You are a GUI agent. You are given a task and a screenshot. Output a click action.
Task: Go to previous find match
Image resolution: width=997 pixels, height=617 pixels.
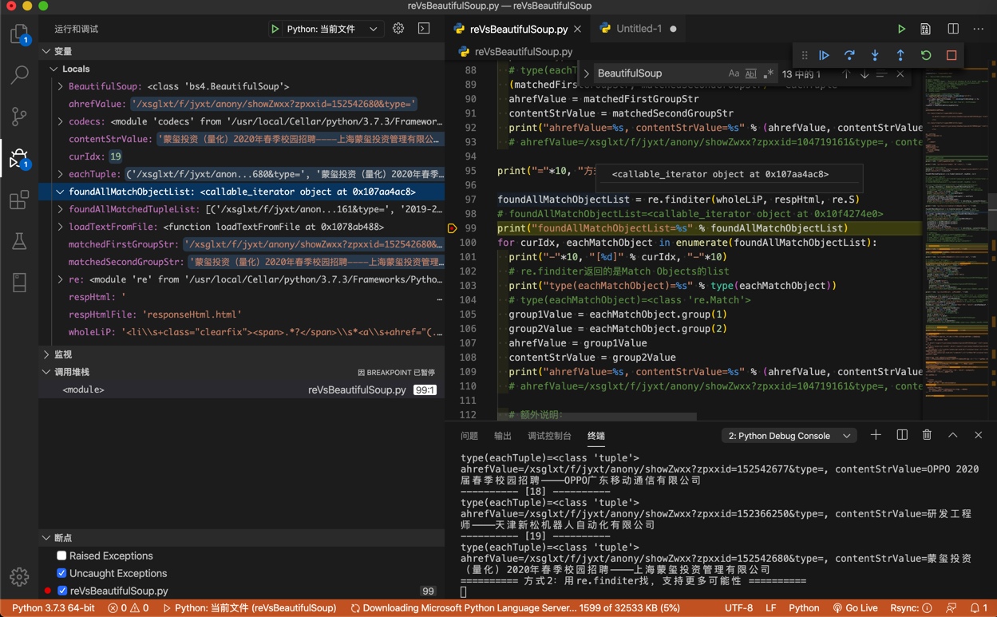pyautogui.click(x=847, y=74)
